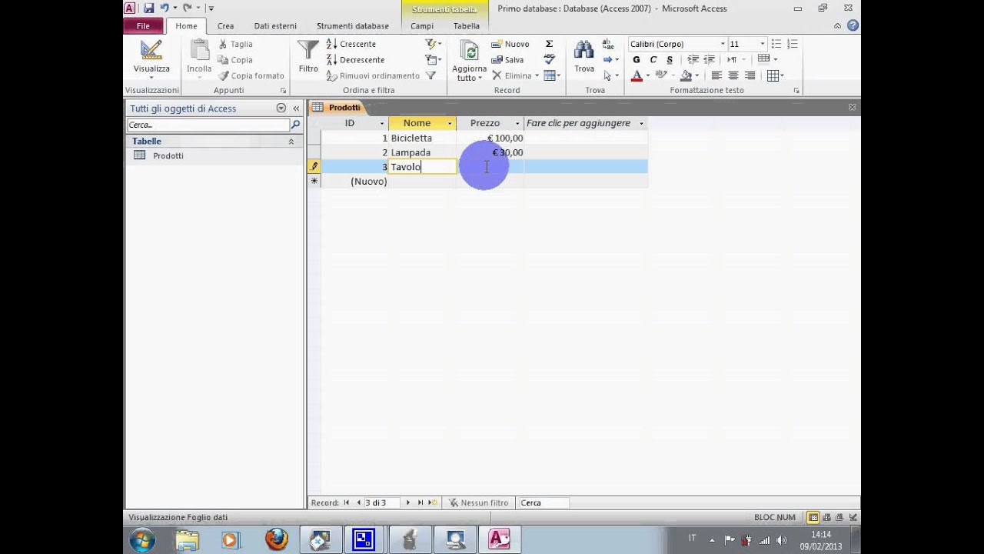The image size is (984, 554).
Task: Center align the text
Action: (733, 75)
